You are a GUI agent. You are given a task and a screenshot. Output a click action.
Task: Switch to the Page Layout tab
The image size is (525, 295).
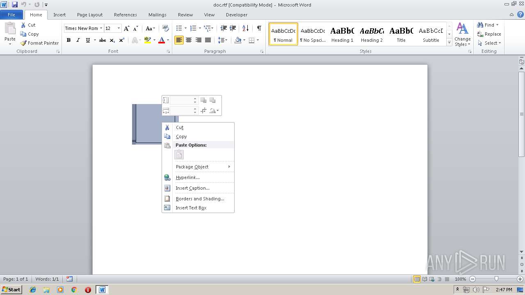point(90,15)
